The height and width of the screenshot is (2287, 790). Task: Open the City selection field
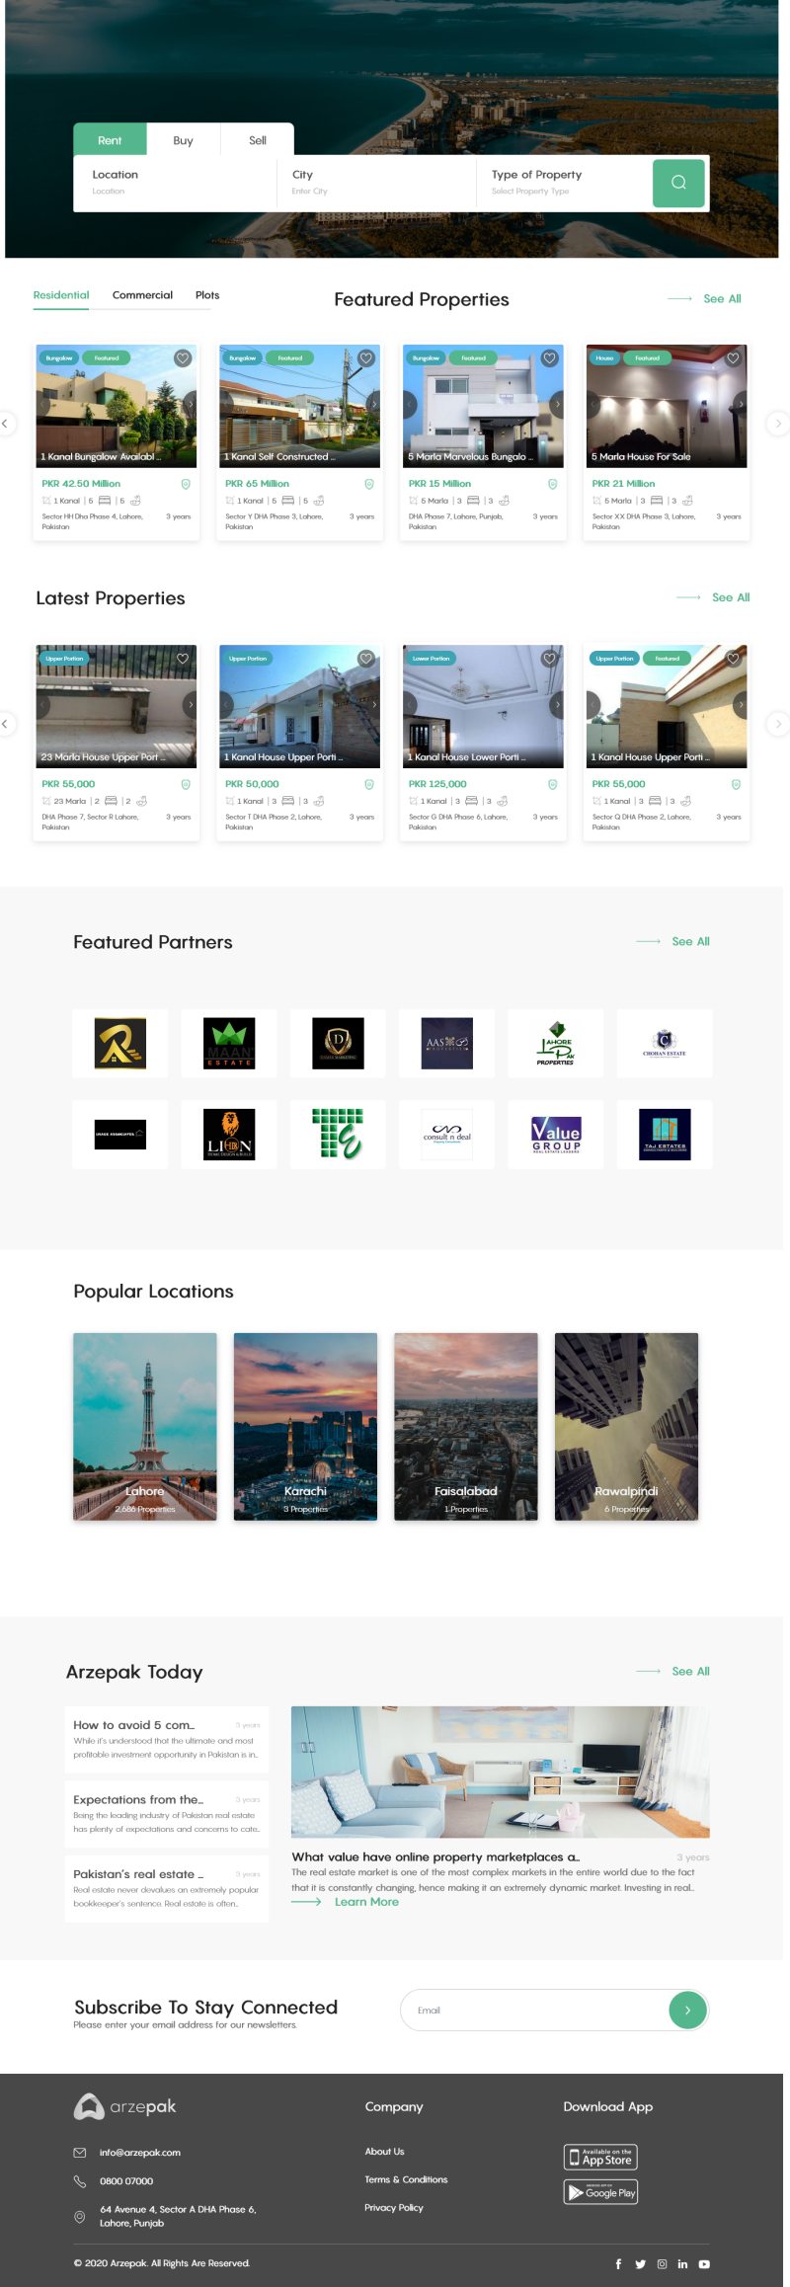[x=377, y=183]
